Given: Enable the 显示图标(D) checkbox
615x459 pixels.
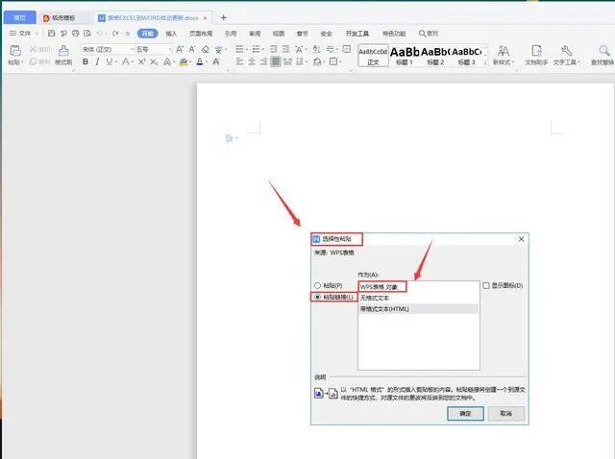Looking at the screenshot, I should click(x=486, y=285).
